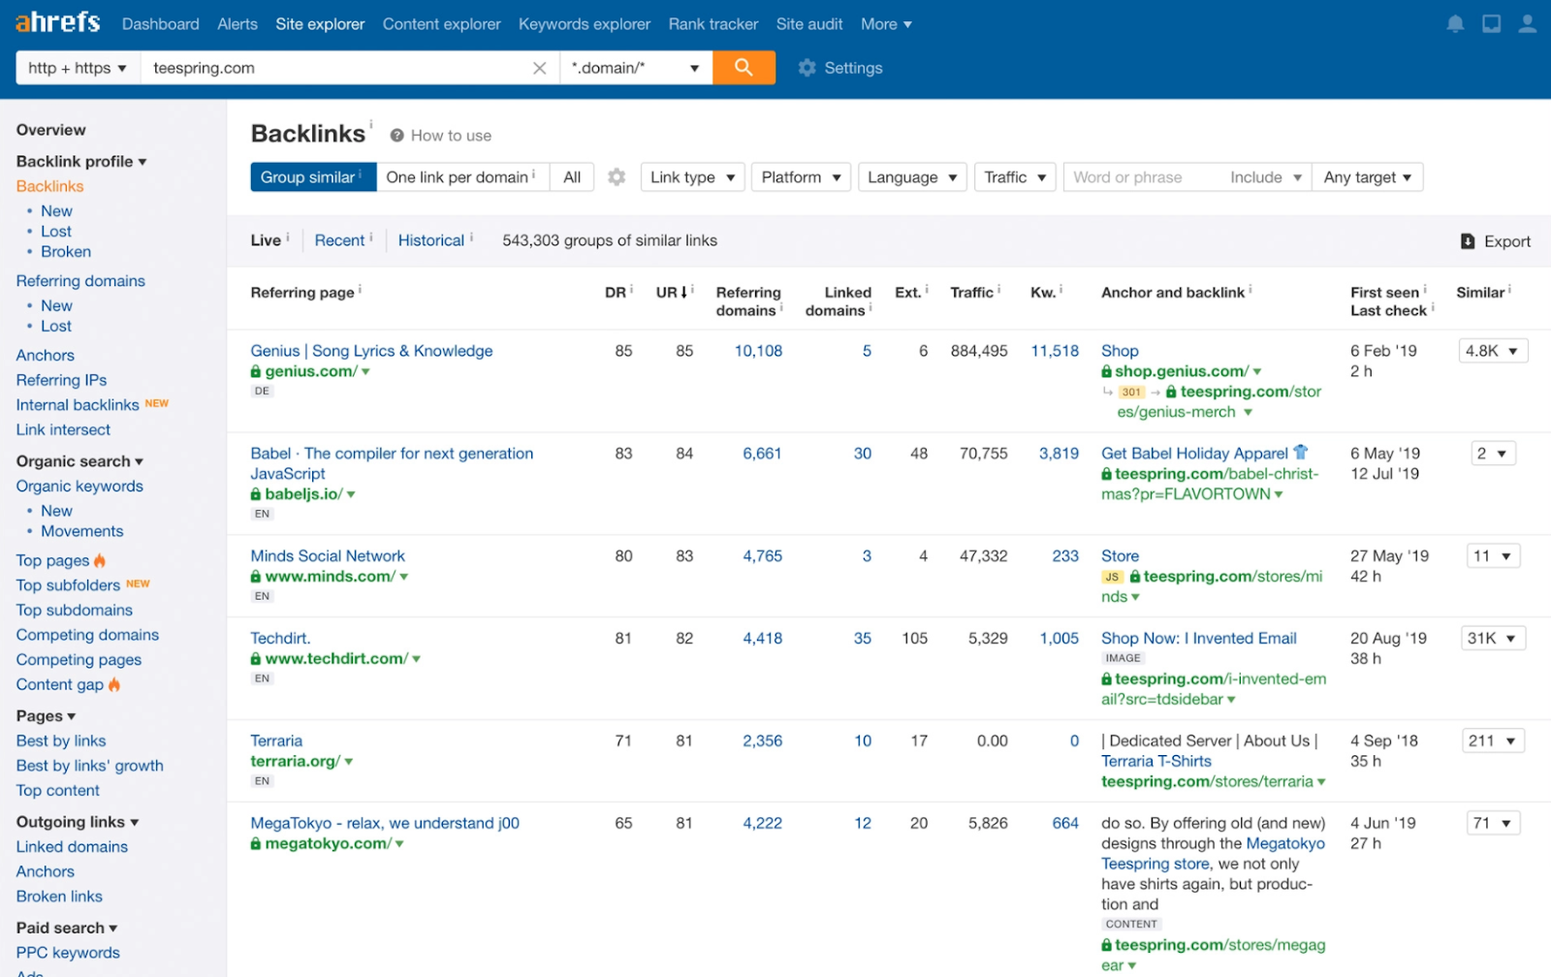Open the Any target dropdown
The width and height of the screenshot is (1551, 977).
[x=1367, y=177]
